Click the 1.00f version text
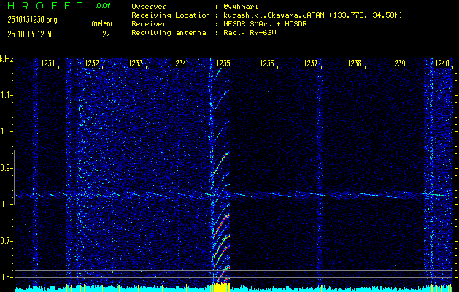This screenshot has height=292, width=459. click(101, 5)
